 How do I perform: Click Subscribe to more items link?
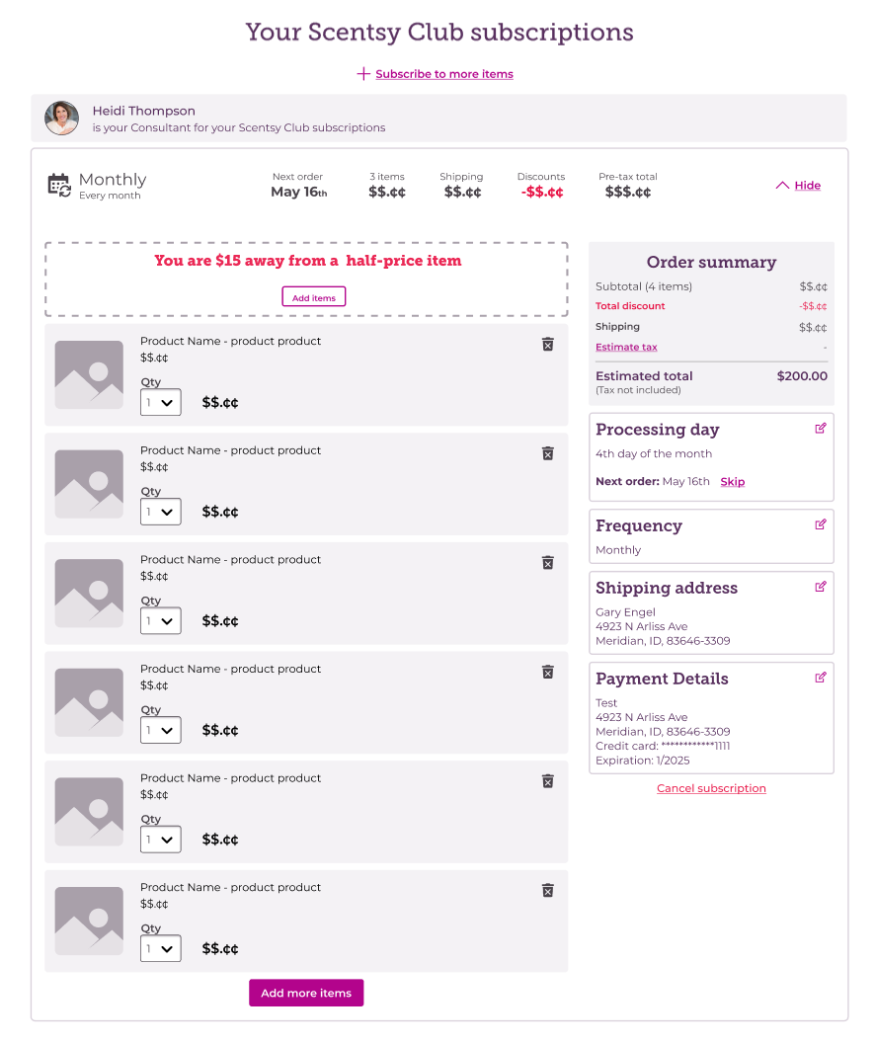pyautogui.click(x=443, y=74)
